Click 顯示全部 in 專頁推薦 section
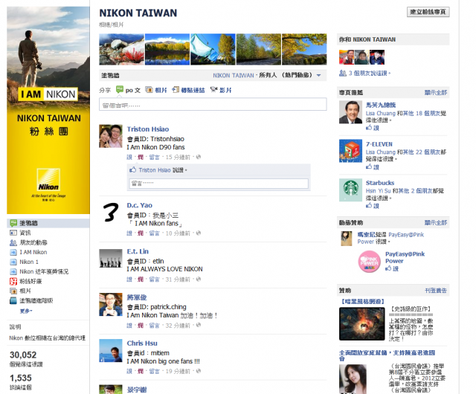This screenshot has height=394, width=476. [x=436, y=93]
